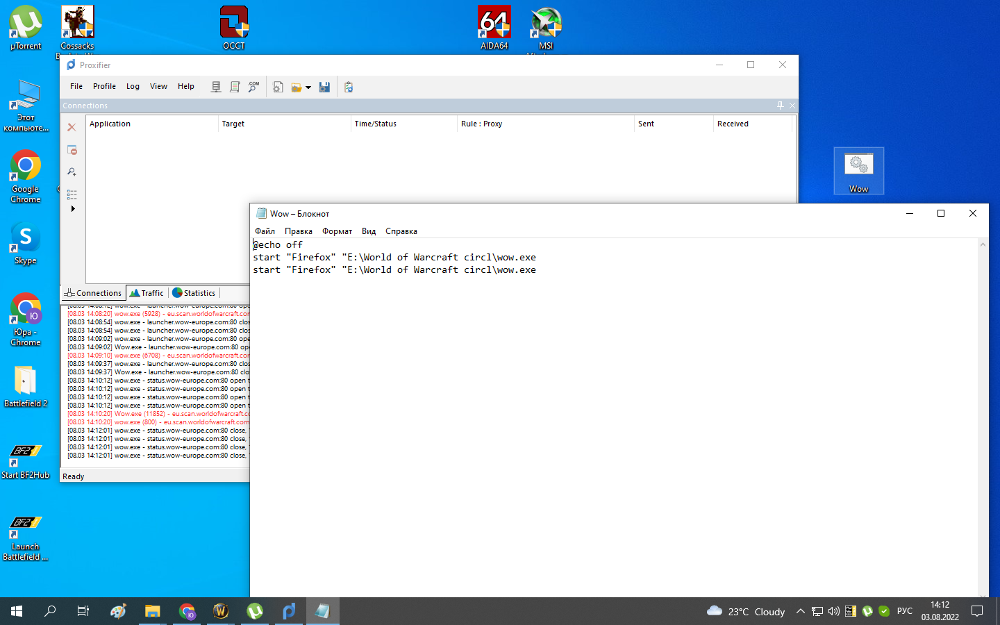Click inside the Notepad text area
Screen dimensions: 1000x625
[611, 417]
